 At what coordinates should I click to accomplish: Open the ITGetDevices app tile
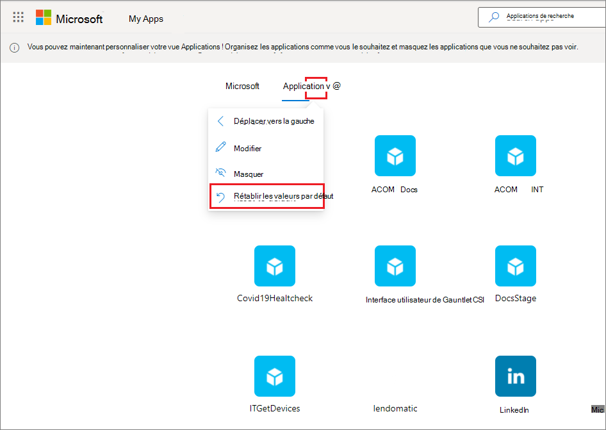pos(275,376)
